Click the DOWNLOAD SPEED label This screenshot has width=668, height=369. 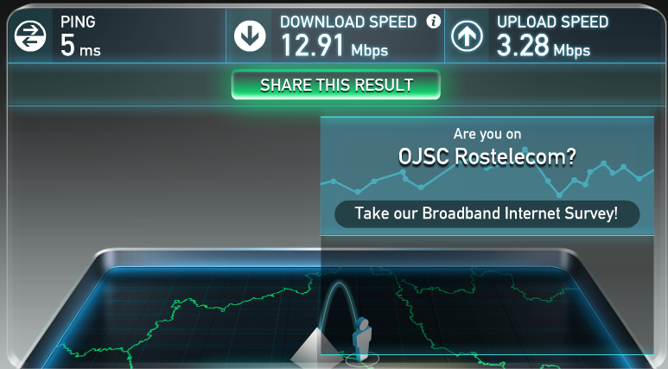348,22
